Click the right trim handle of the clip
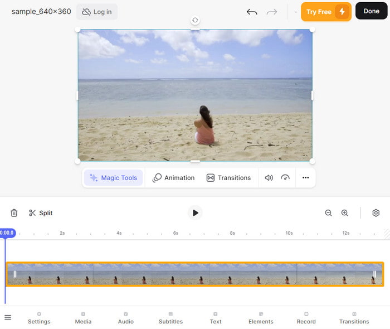Image resolution: width=390 pixels, height=329 pixels. click(374, 274)
